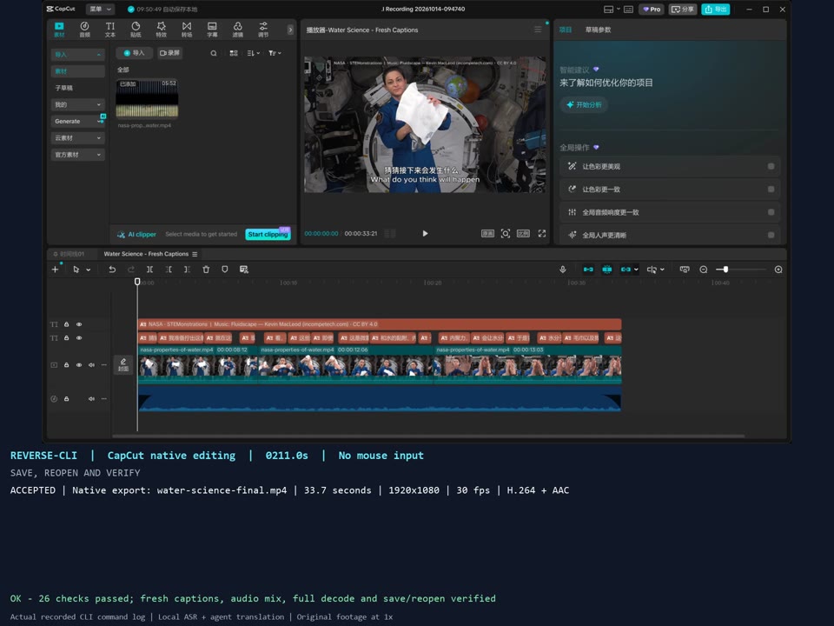Open the player panel hamburger menu
Image resolution: width=834 pixels, height=626 pixels.
coord(538,30)
